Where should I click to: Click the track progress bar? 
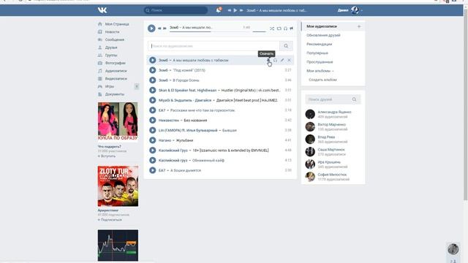tap(210, 31)
